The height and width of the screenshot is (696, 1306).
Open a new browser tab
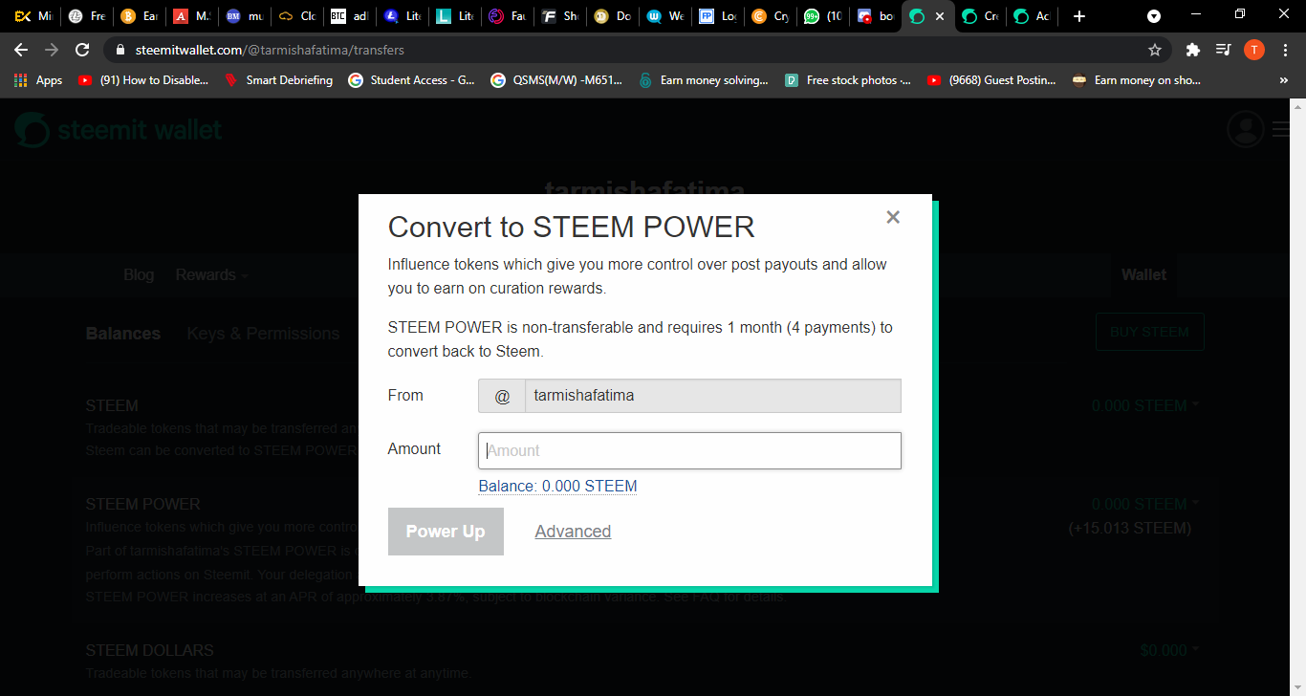[x=1079, y=16]
